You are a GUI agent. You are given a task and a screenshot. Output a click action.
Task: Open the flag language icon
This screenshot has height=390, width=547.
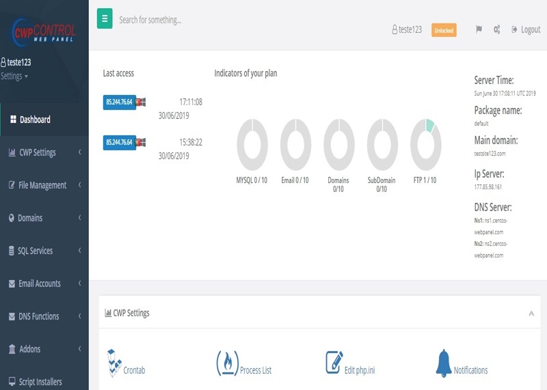pyautogui.click(x=479, y=29)
